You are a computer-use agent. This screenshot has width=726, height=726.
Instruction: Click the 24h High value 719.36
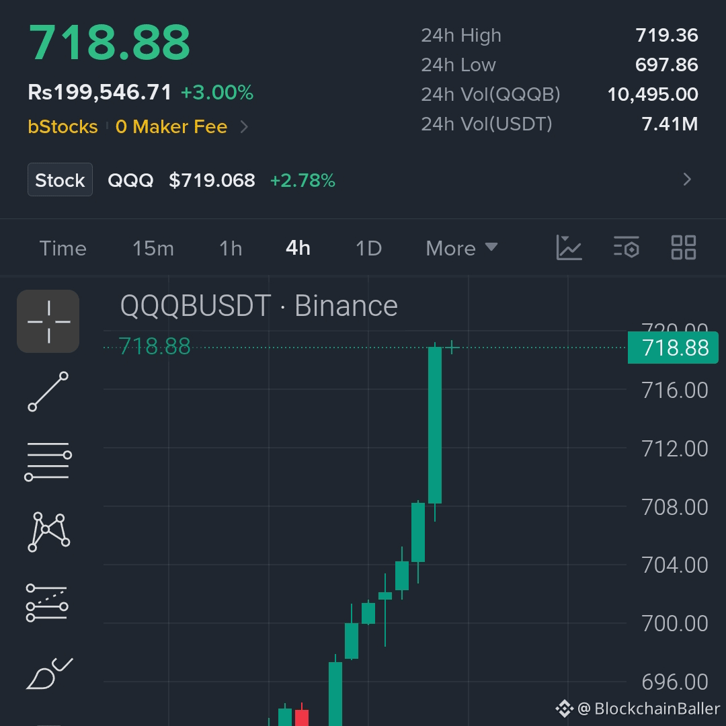tap(667, 35)
